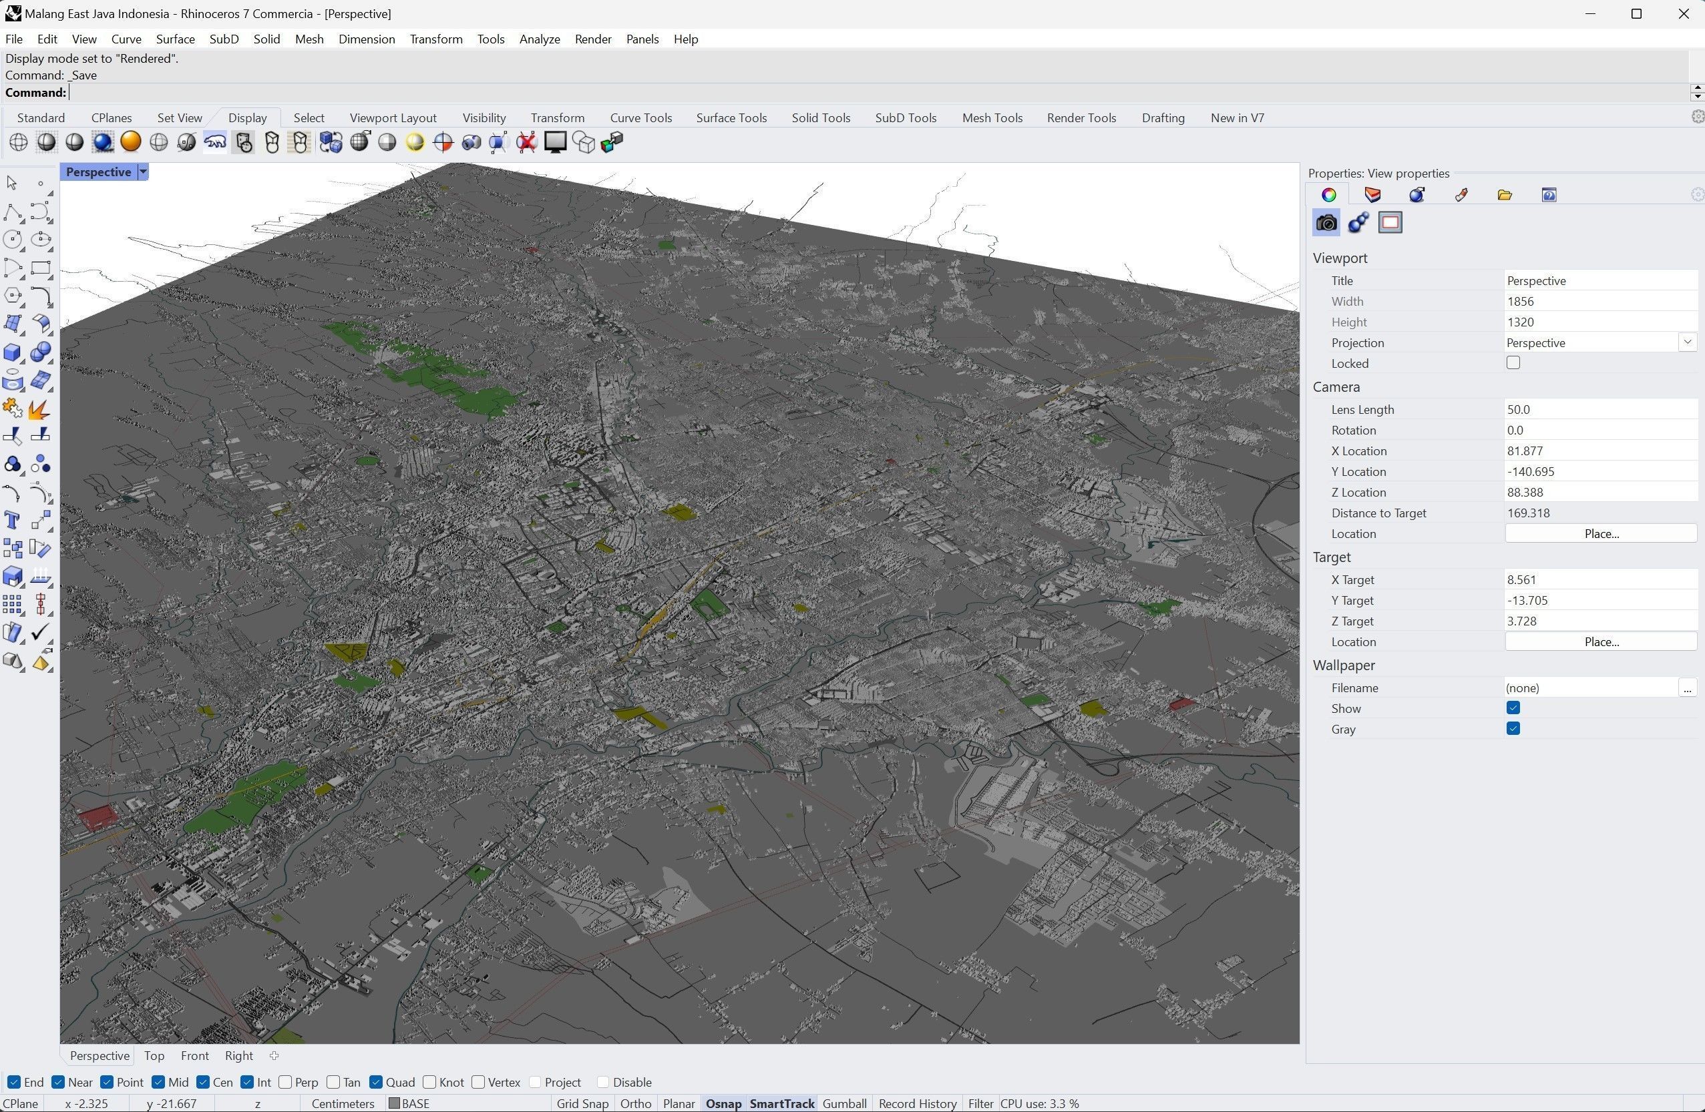Add new viewport tab plus icon
Image resolution: width=1705 pixels, height=1112 pixels.
274,1055
